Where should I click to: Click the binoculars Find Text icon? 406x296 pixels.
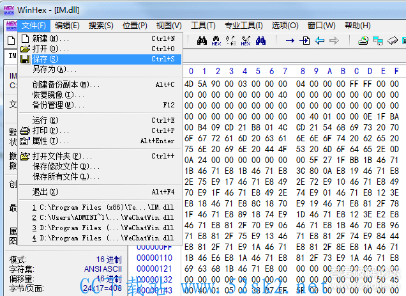[x=202, y=41]
